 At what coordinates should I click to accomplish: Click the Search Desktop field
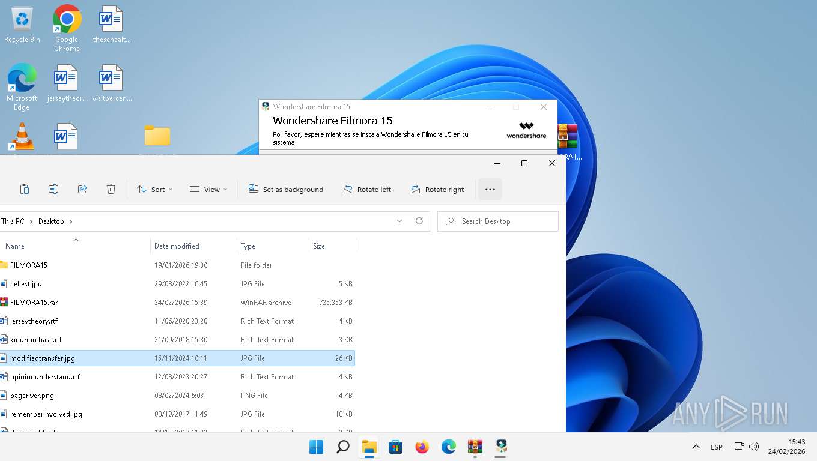pos(498,221)
